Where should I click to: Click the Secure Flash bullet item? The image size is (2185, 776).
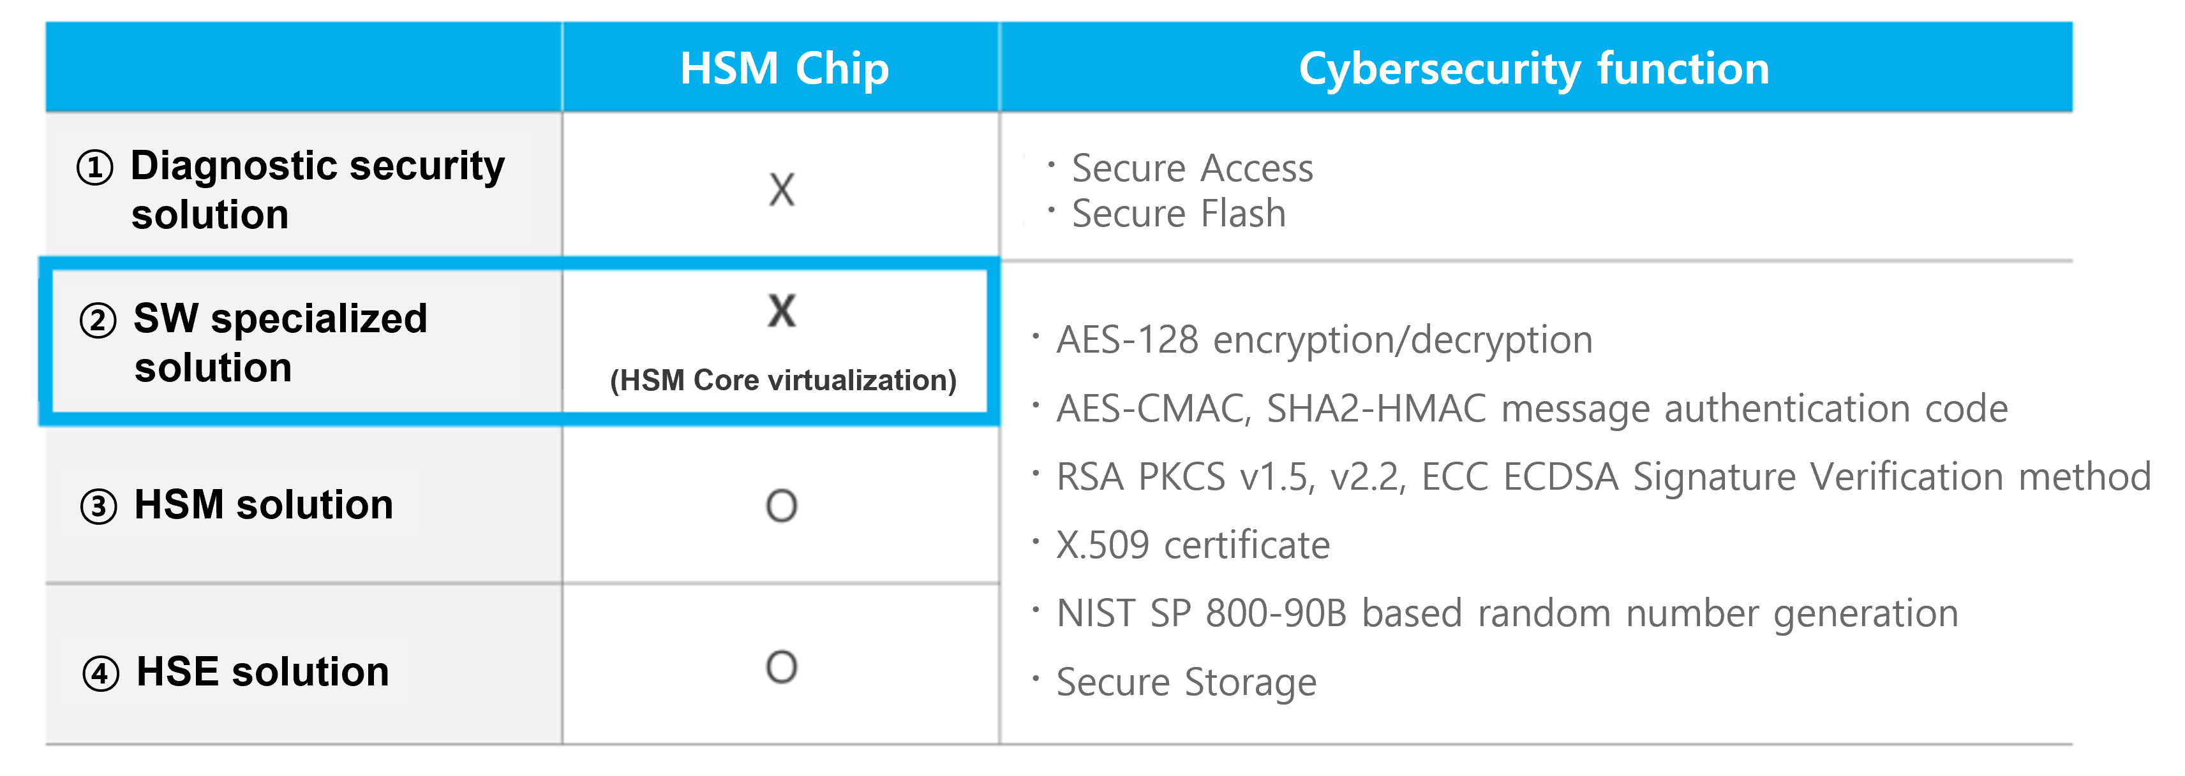pos(1178,214)
